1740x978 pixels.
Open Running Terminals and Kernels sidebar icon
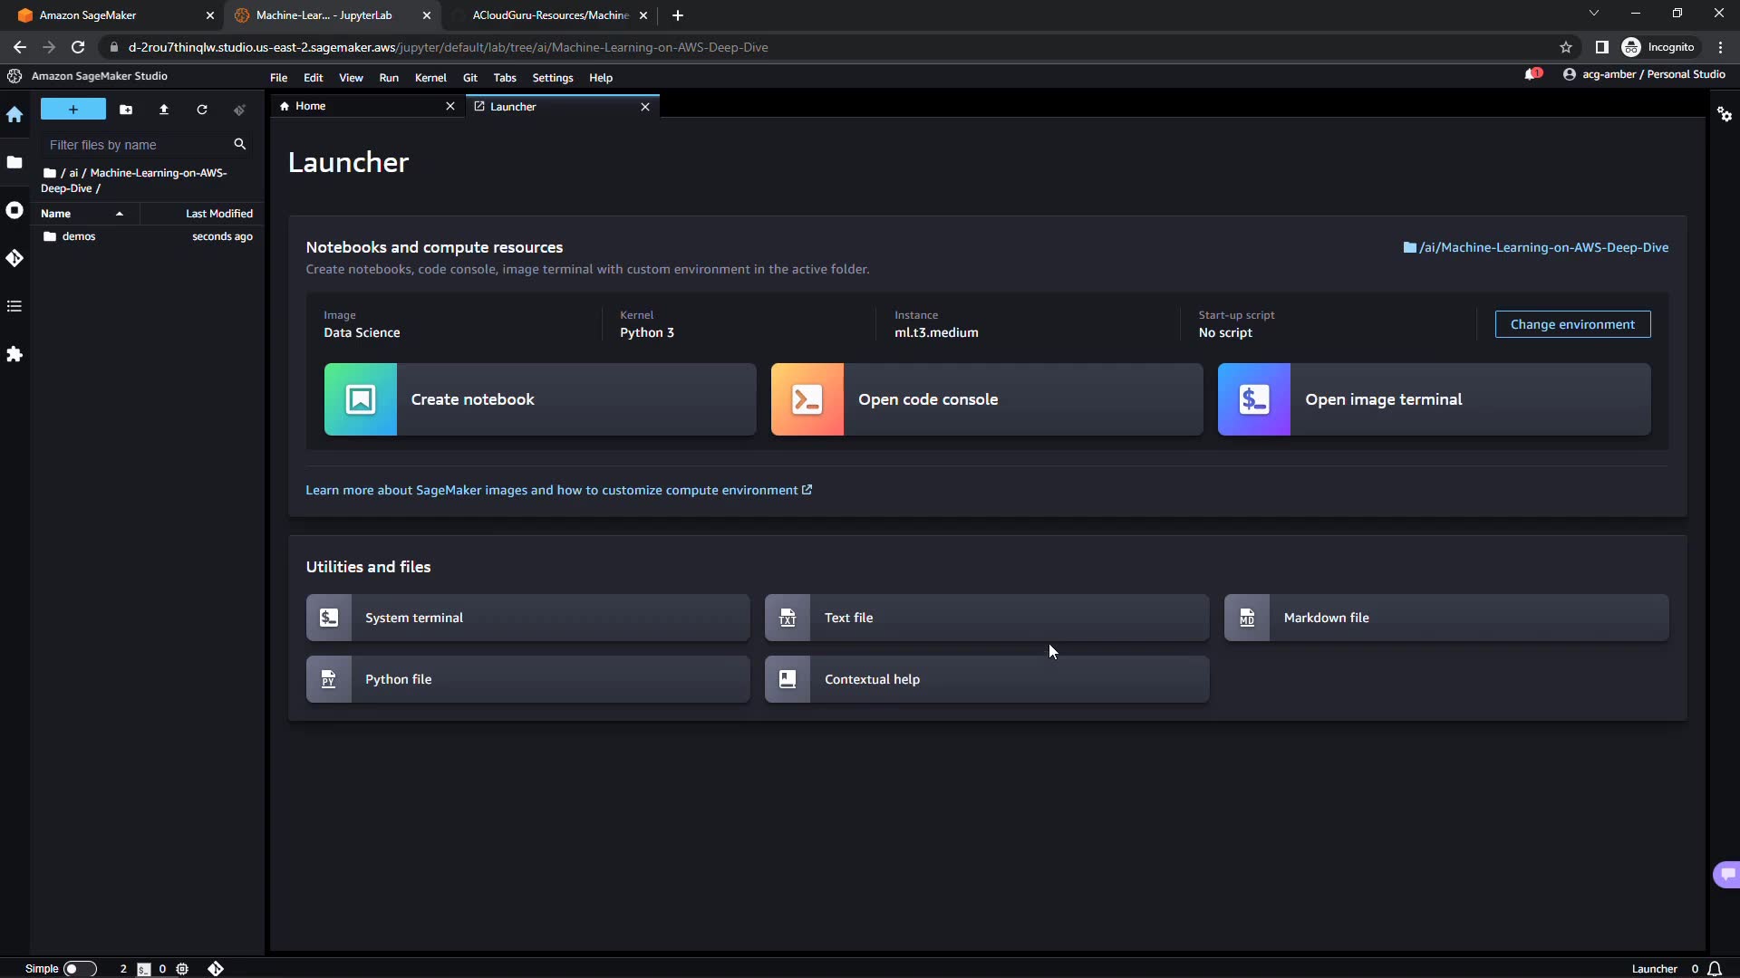pos(14,210)
